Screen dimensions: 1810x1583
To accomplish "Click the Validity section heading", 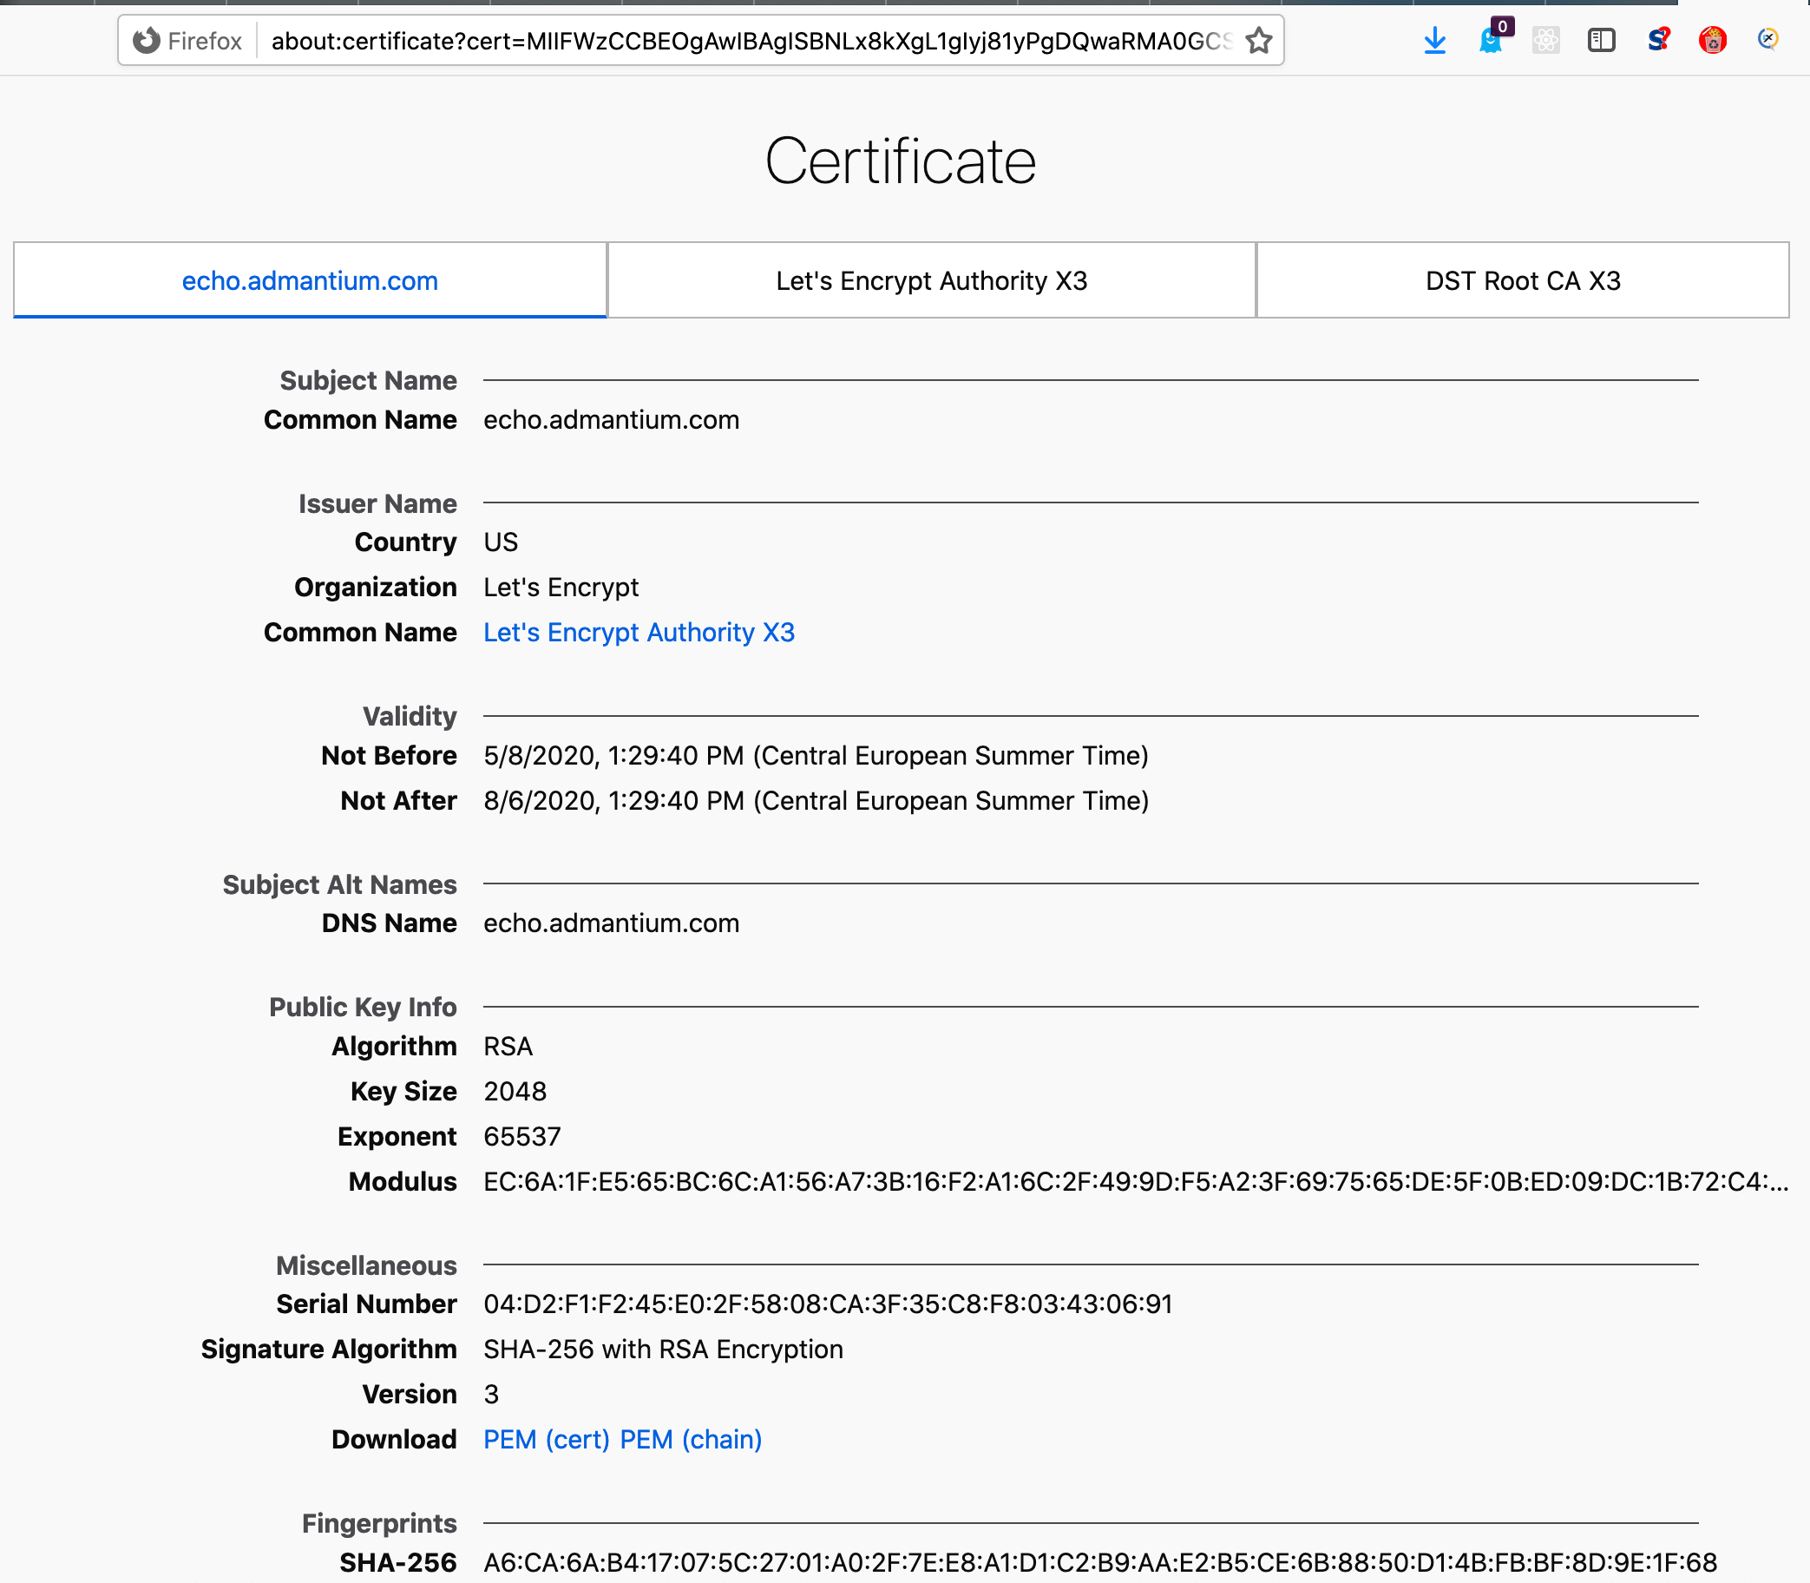I will (x=410, y=716).
